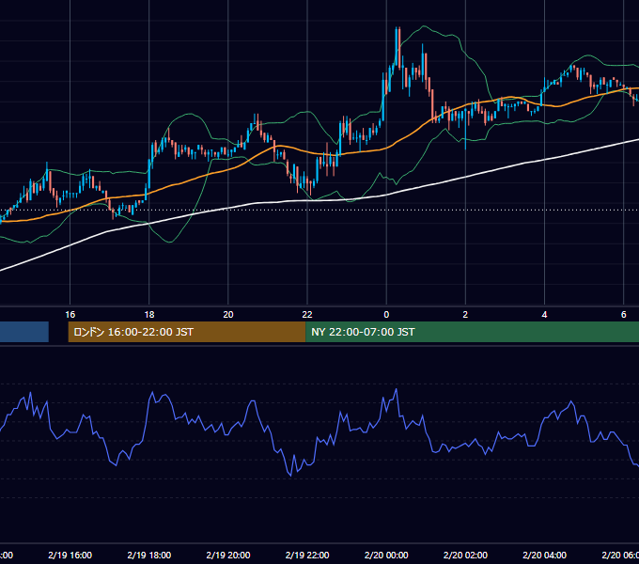Click the price-axis hour label 22

[x=307, y=315]
